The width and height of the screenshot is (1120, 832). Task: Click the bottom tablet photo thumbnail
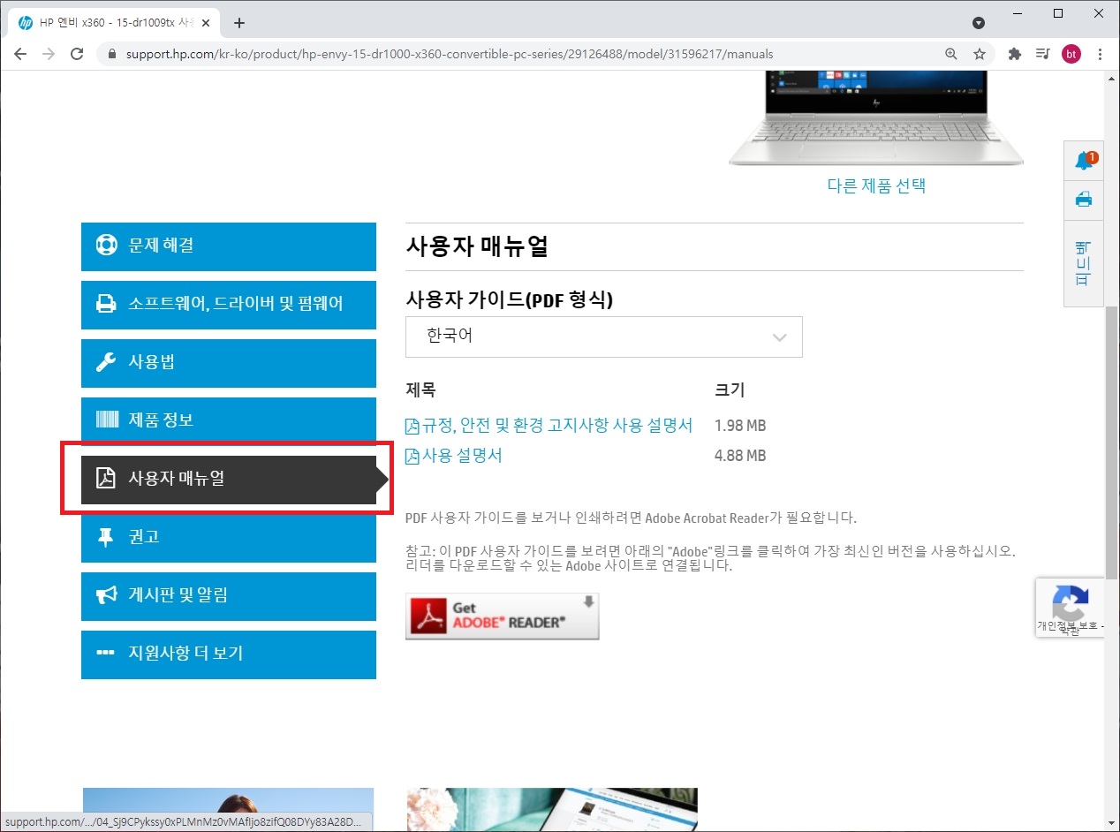[x=551, y=810]
